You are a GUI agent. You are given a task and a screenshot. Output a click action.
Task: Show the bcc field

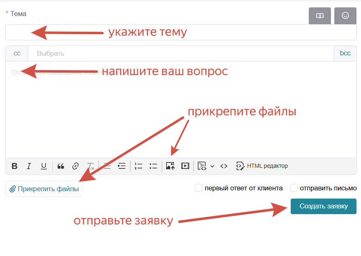pyautogui.click(x=345, y=53)
